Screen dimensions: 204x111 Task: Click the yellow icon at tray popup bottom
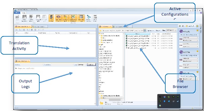[x=160, y=105]
